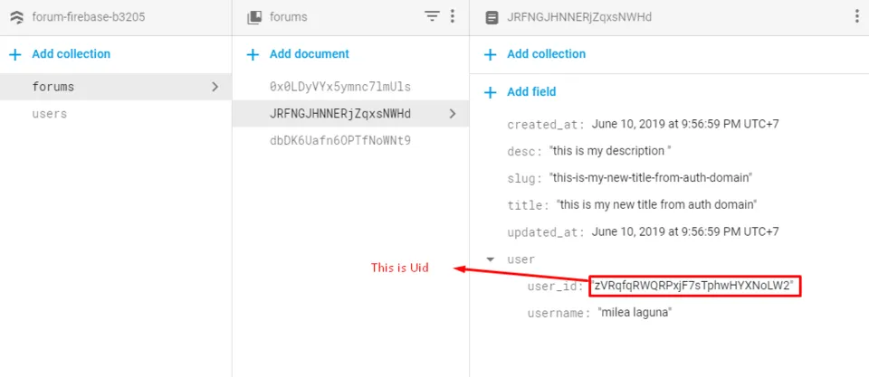This screenshot has width=869, height=377.
Task: Click the username value "milea laguna"
Action: pyautogui.click(x=635, y=313)
